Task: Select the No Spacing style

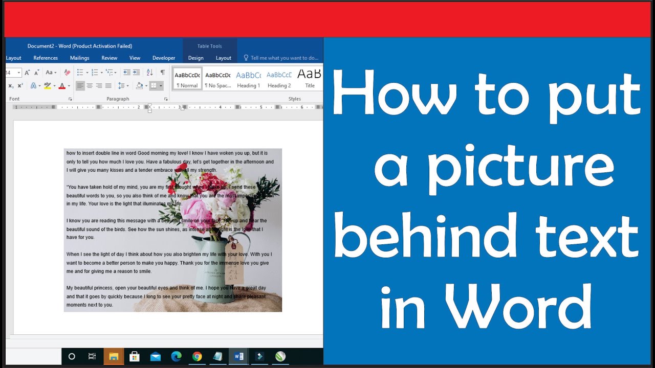Action: (x=218, y=78)
